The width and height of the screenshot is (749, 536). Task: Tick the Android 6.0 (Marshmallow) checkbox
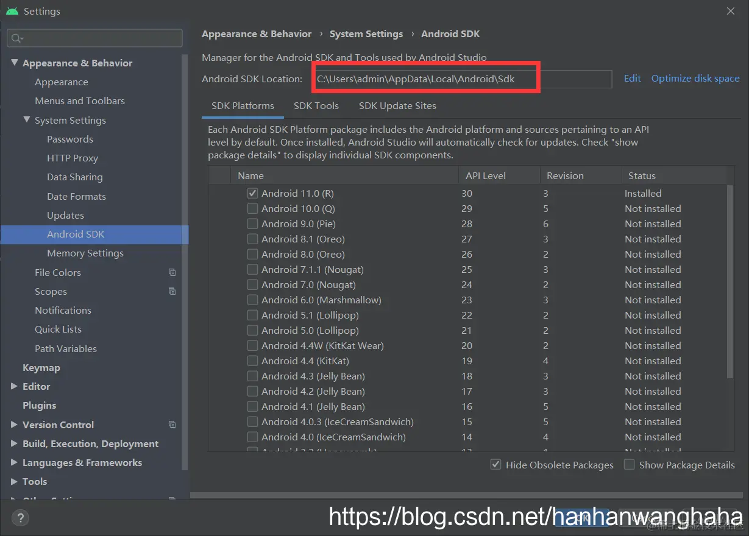point(252,300)
